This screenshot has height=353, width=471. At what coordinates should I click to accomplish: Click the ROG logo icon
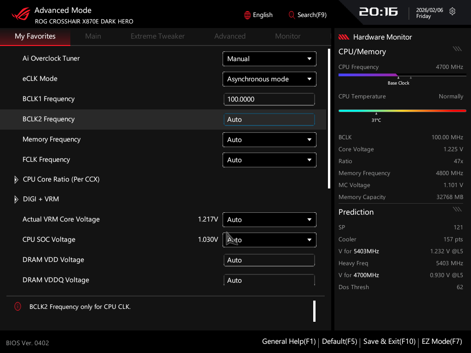click(x=21, y=15)
